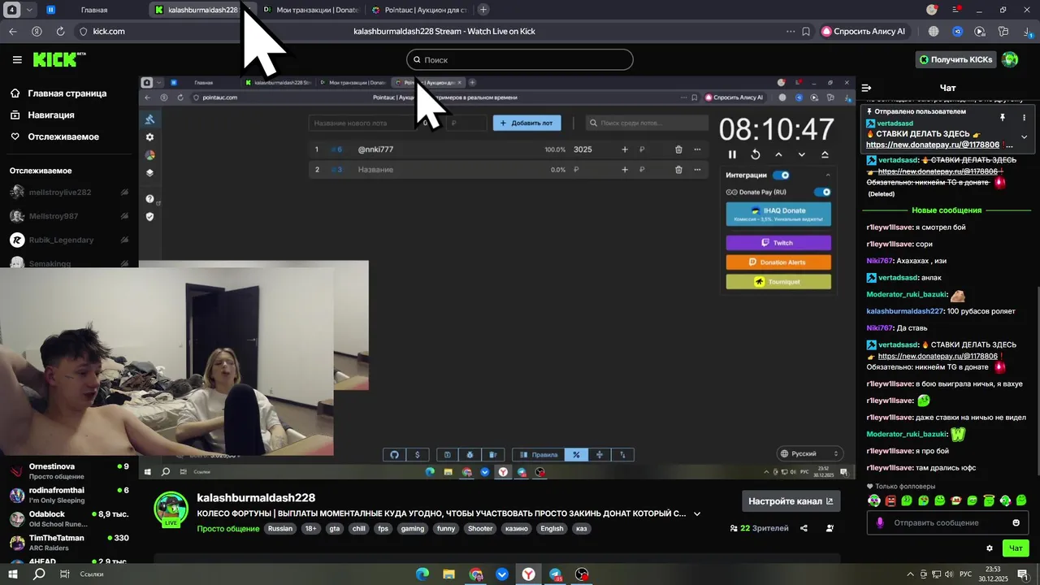The height and width of the screenshot is (585, 1040).
Task: Open the user avatar menu on Kick
Action: (1010, 59)
